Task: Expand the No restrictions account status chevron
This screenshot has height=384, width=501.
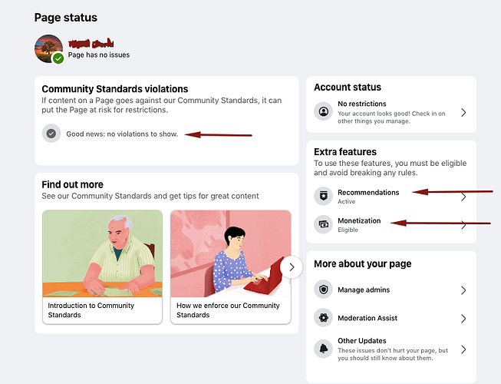Action: pos(463,112)
